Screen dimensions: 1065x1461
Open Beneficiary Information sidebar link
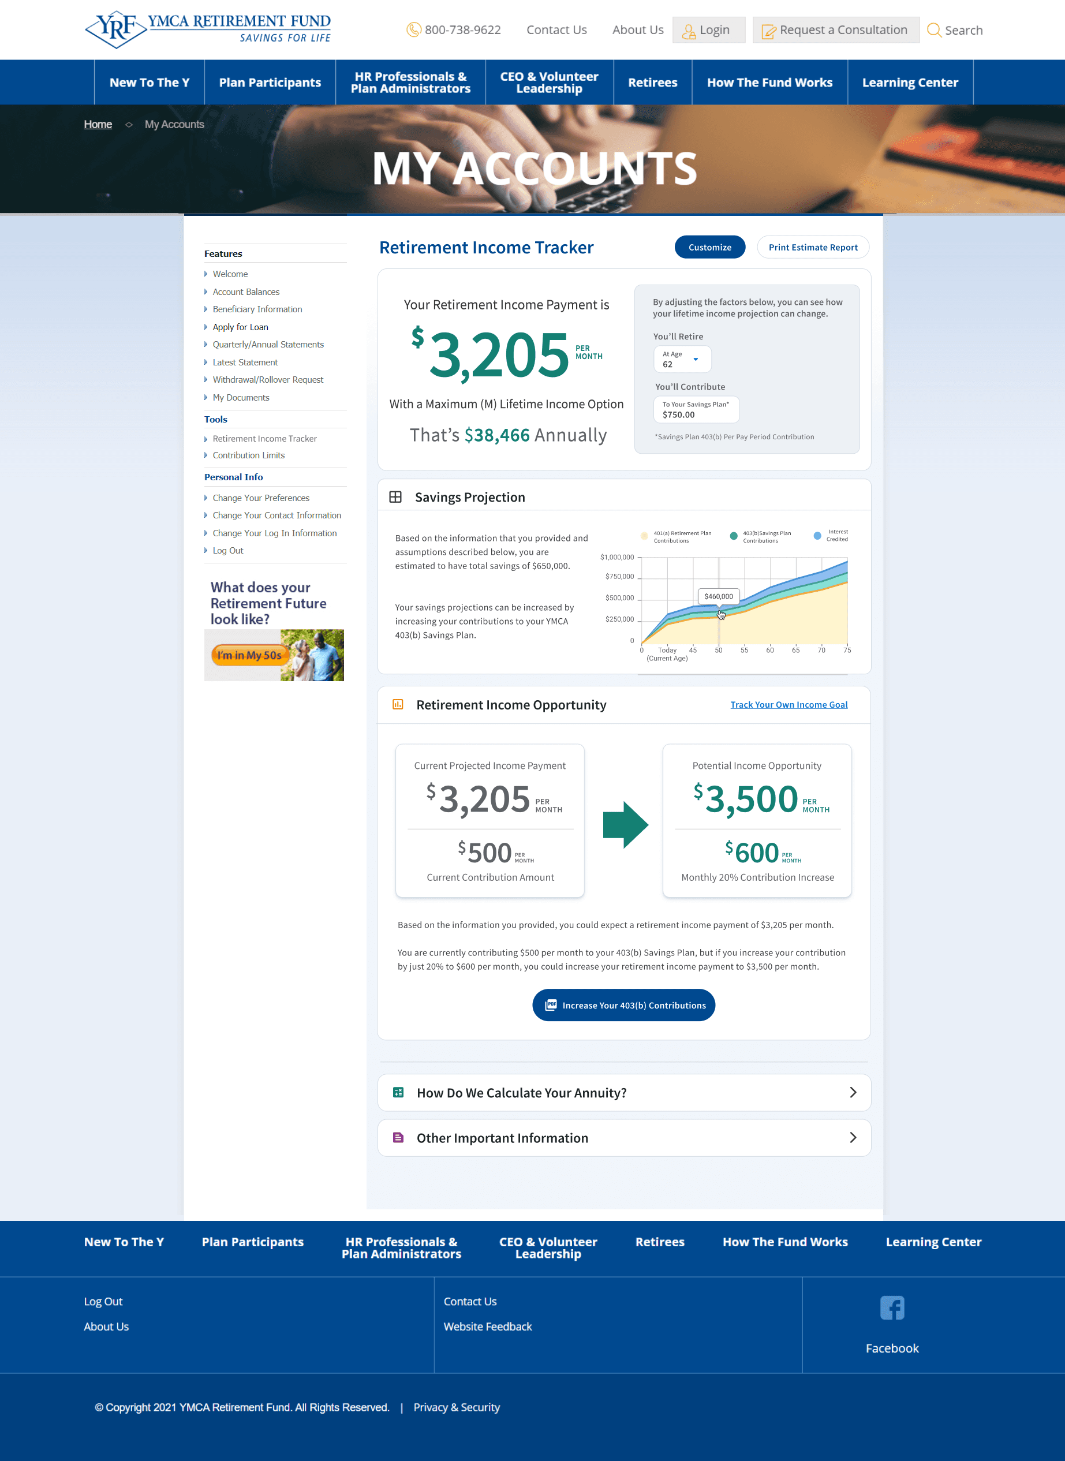(257, 309)
